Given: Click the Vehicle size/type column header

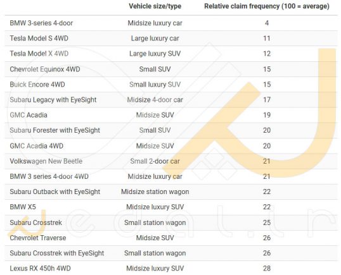Looking at the screenshot, I should (155, 6).
